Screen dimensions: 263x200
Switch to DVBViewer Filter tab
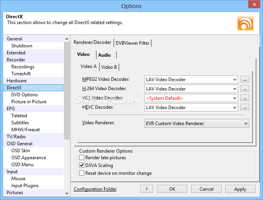pos(132,43)
